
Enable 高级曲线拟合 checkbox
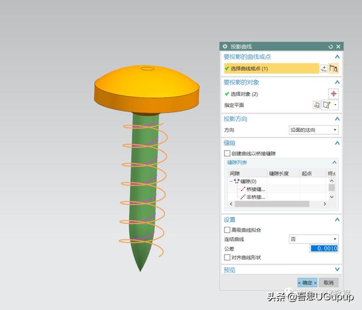[227, 230]
